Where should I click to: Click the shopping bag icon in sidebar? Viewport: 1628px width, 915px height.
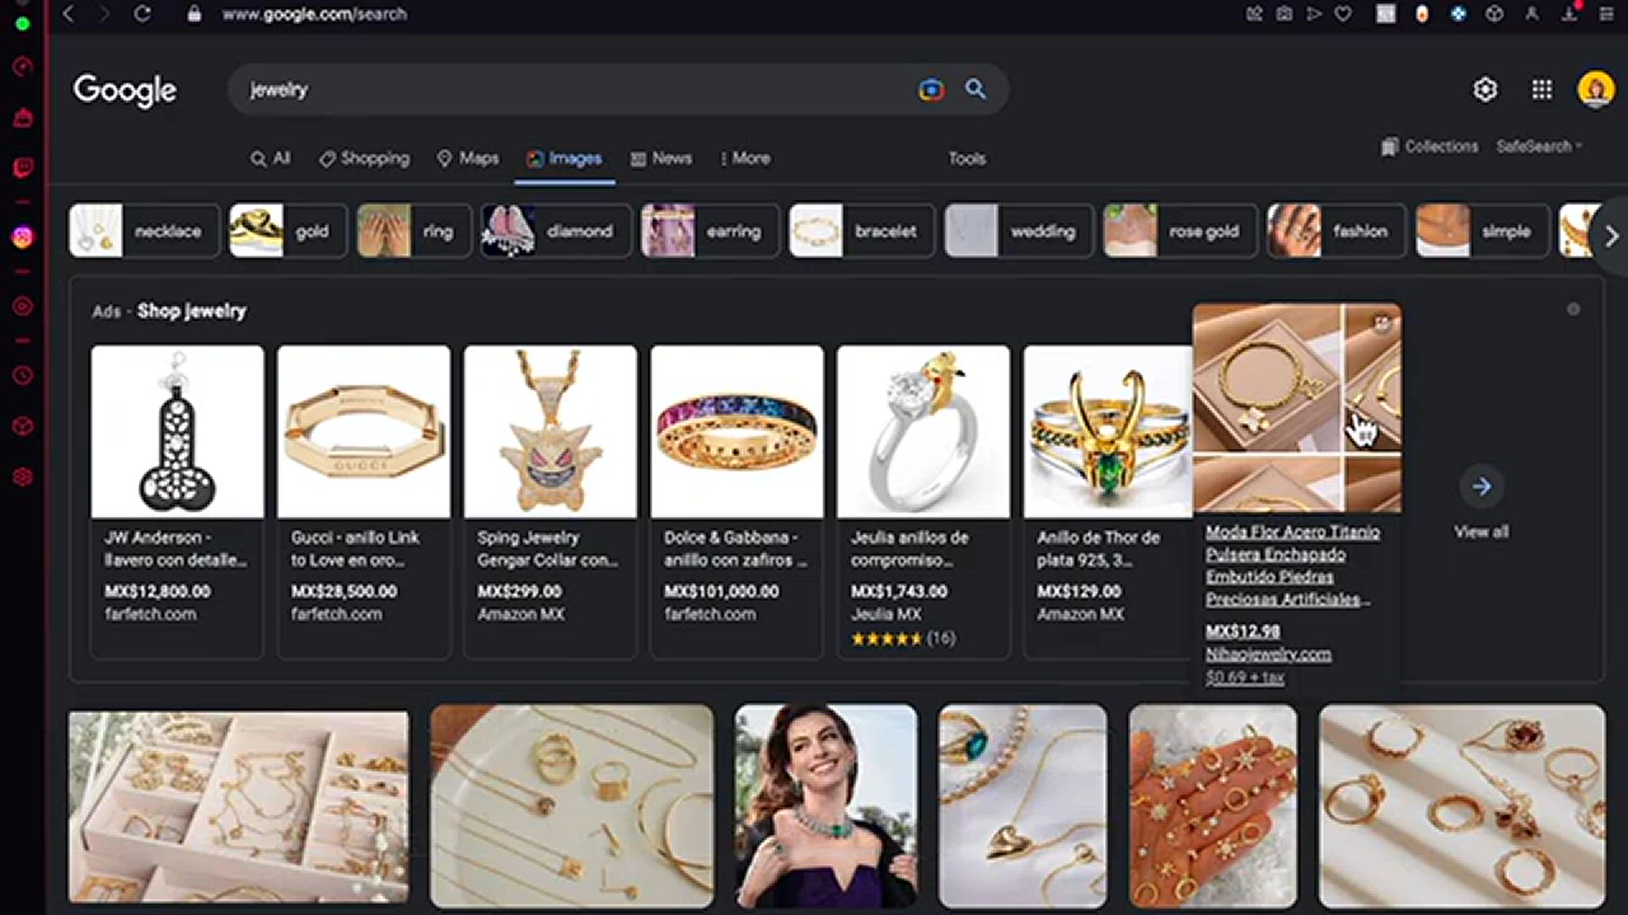(23, 118)
